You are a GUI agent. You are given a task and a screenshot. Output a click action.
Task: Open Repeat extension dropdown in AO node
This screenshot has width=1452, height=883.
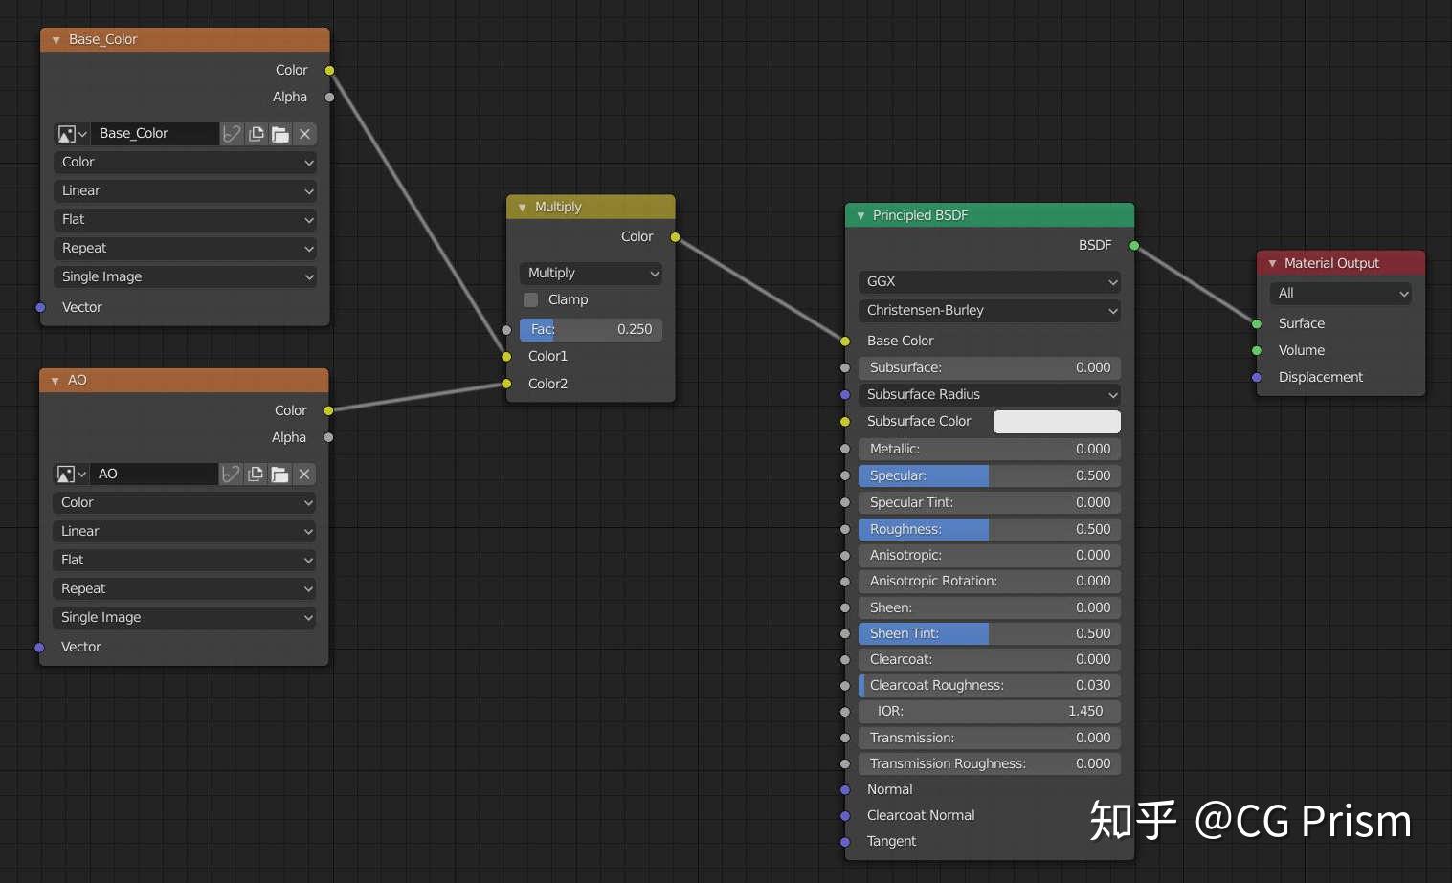(x=185, y=589)
